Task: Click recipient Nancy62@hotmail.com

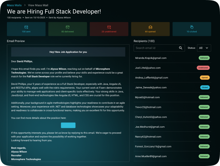Action: [148, 137]
